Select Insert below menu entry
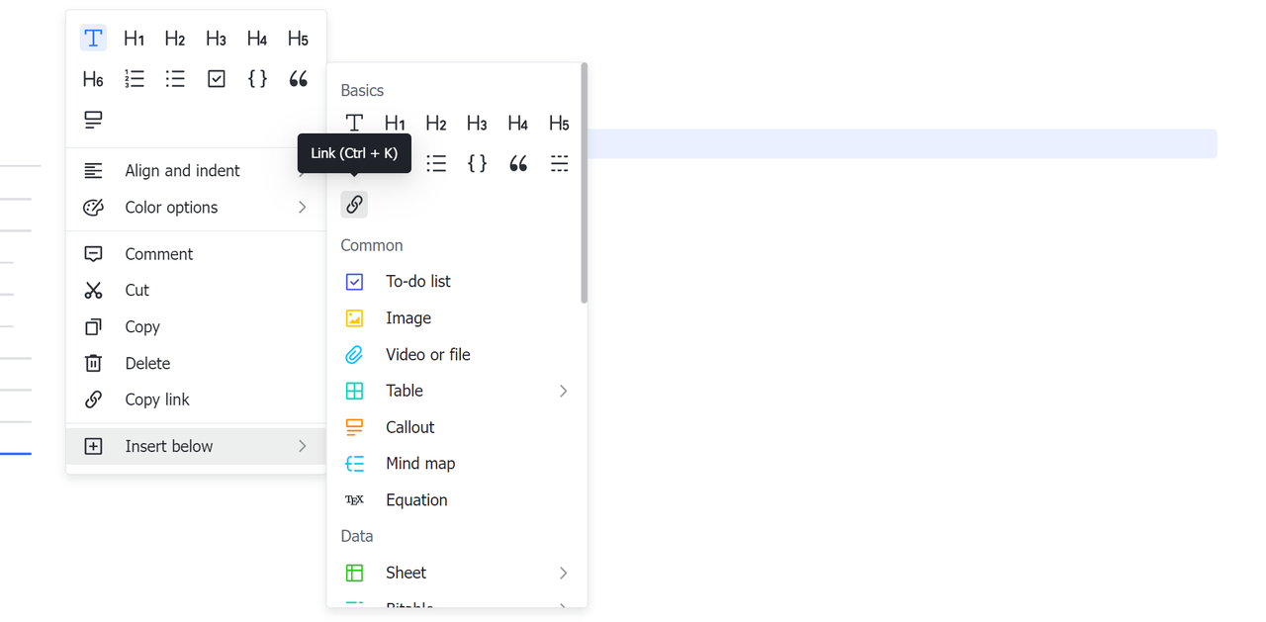This screenshot has width=1266, height=622. tap(196, 446)
